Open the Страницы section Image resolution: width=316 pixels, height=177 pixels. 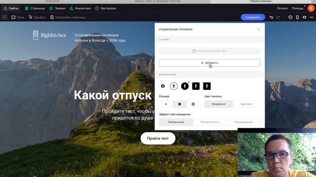(x=35, y=8)
